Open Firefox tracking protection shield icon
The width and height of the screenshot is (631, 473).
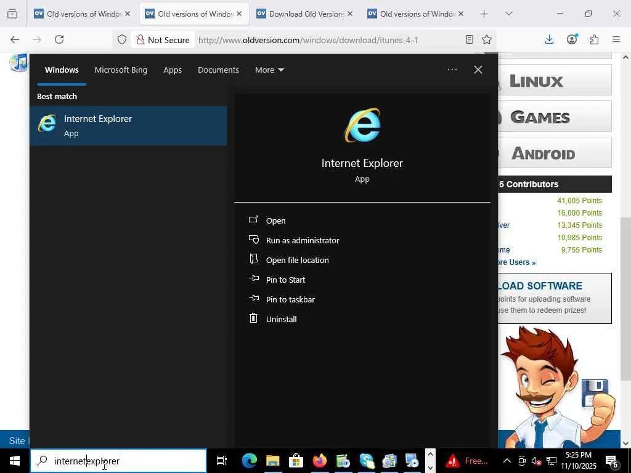(x=122, y=39)
